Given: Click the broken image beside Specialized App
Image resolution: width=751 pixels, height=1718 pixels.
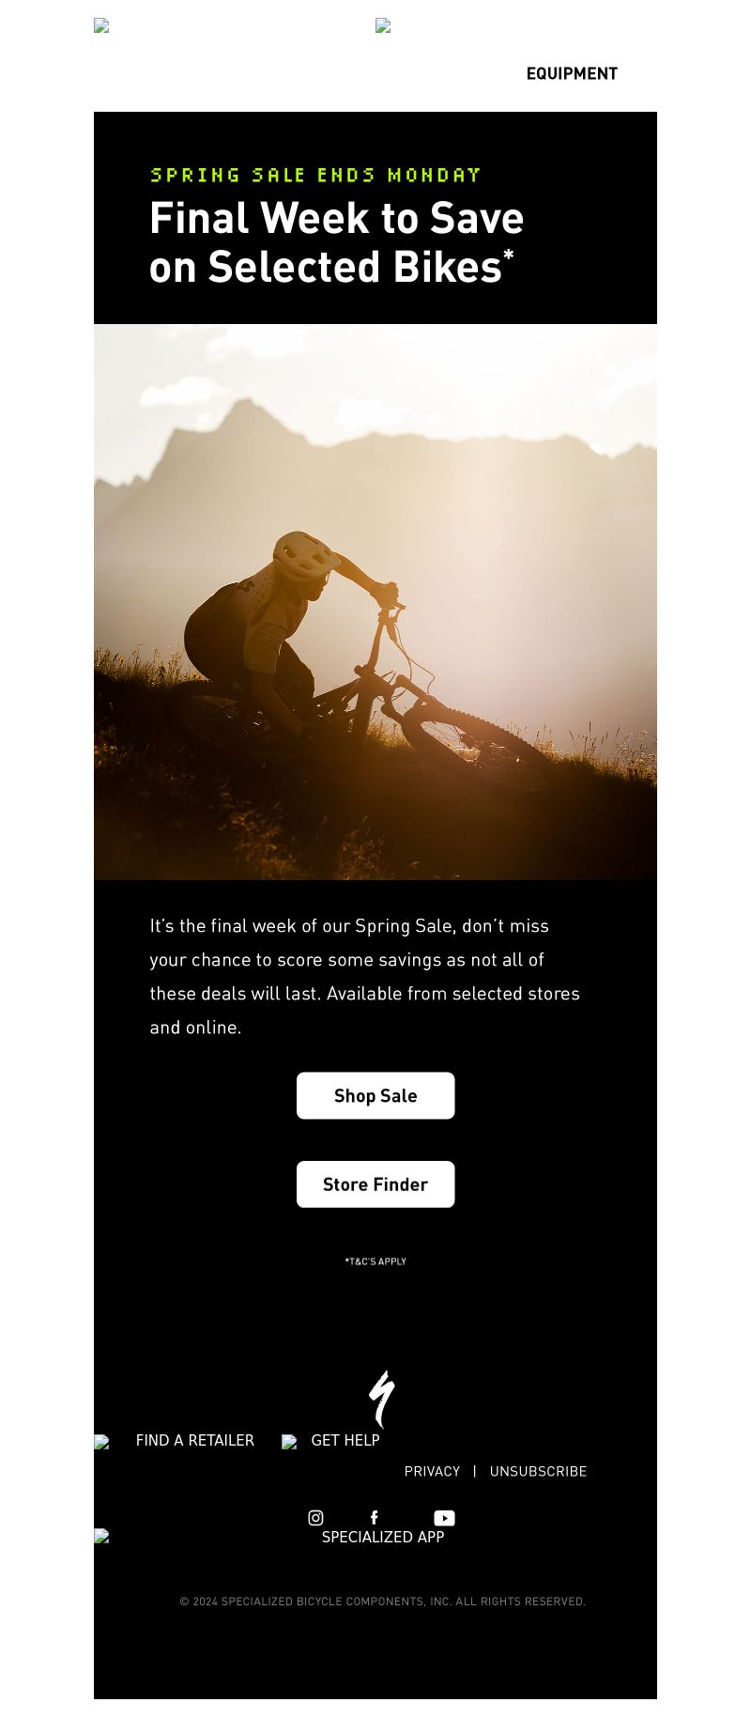Looking at the screenshot, I should (101, 1537).
